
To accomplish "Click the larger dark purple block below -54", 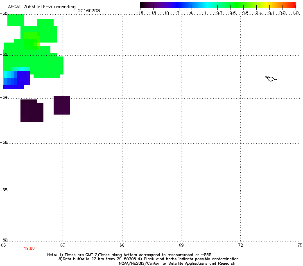I will tap(32, 110).
